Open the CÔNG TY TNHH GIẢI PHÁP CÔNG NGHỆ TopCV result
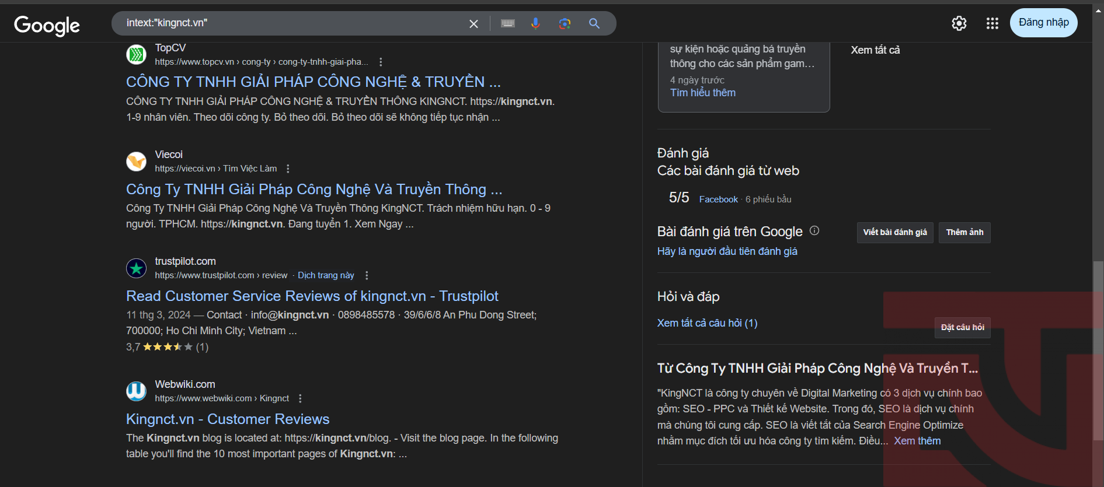This screenshot has width=1104, height=487. [314, 82]
